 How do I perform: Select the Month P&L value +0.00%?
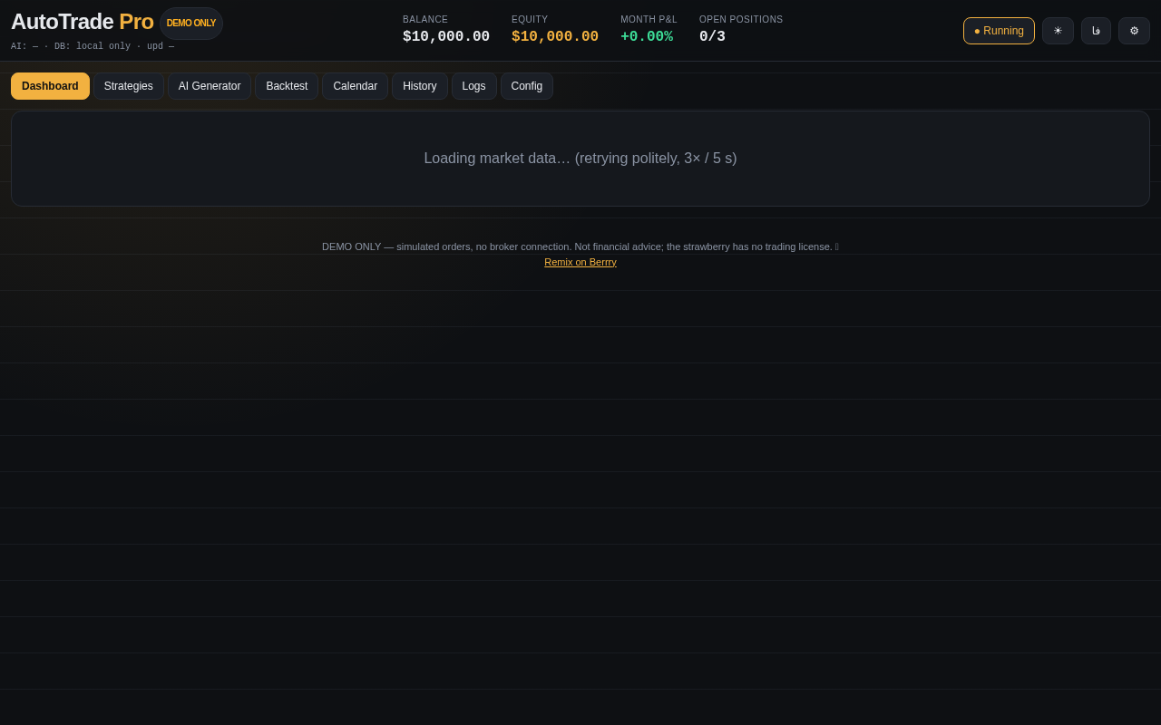(647, 37)
